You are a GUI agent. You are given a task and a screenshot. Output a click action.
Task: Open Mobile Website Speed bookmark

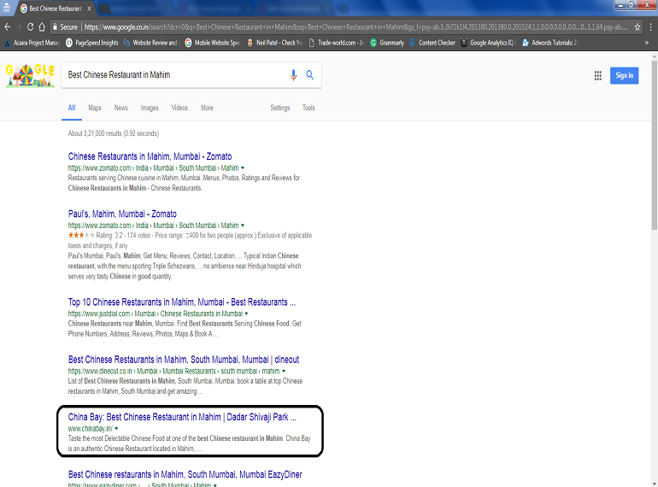tap(213, 43)
